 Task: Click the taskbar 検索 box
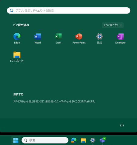(45, 140)
